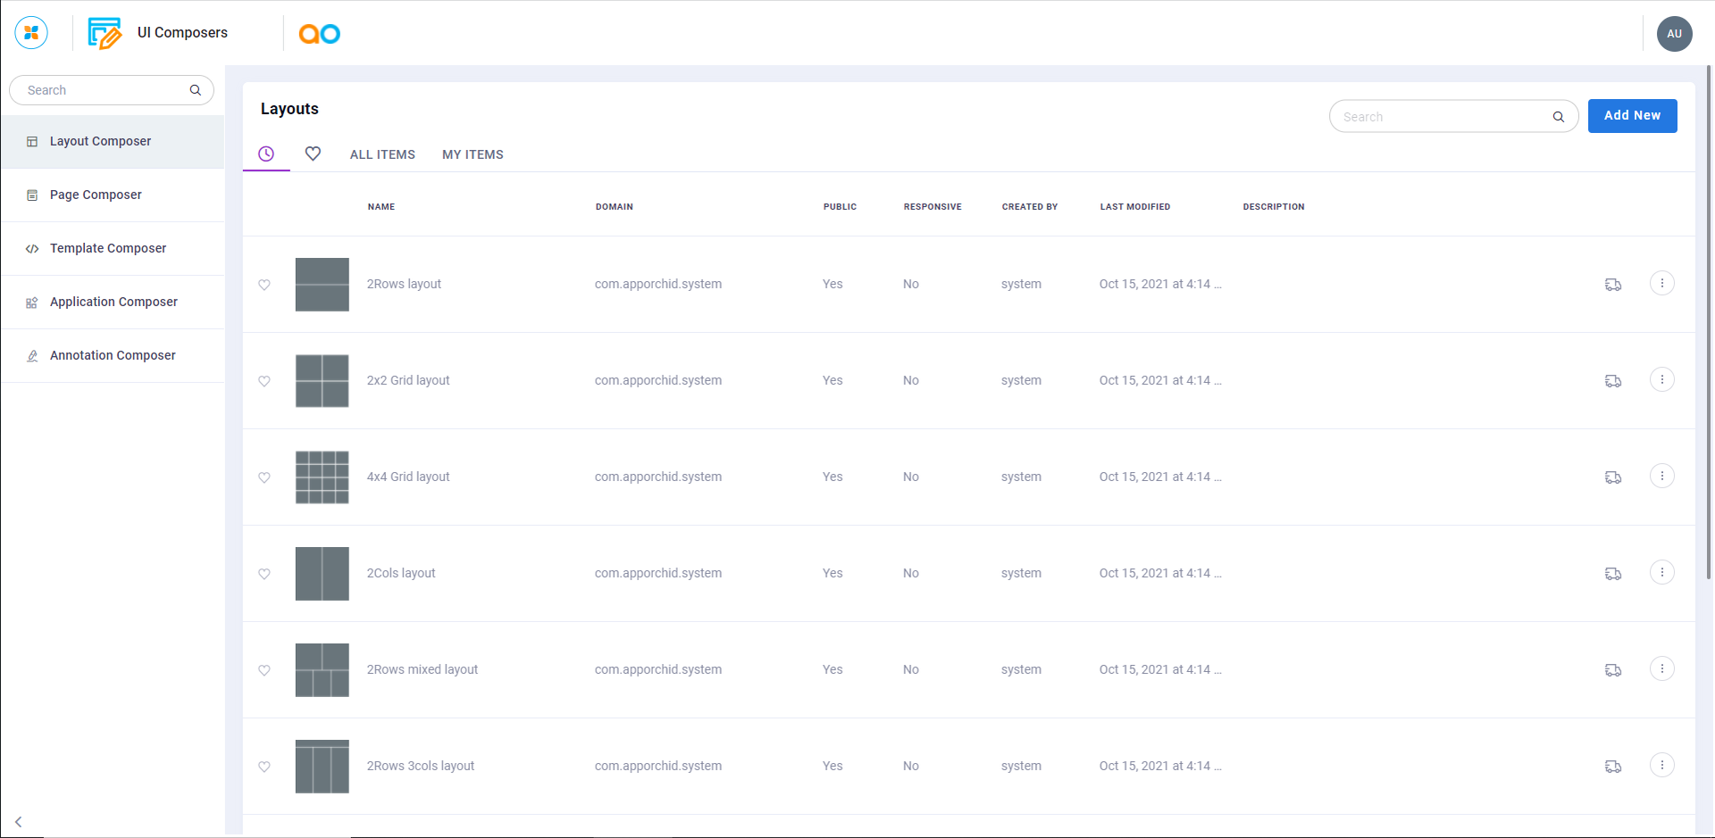Click the Layouts search input field
Screen dimensions: 1715x838
click(x=1443, y=117)
